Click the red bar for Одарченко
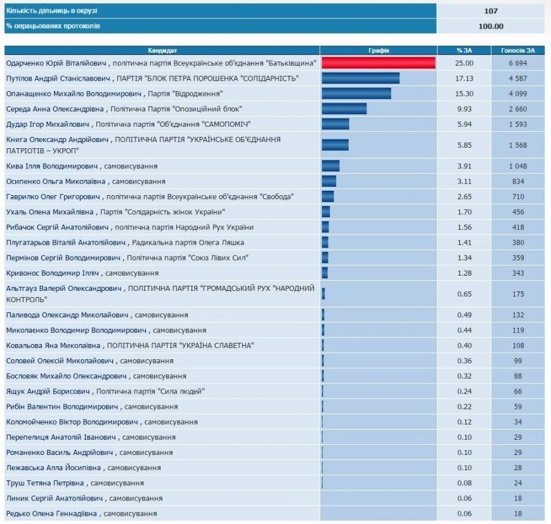The width and height of the screenshot is (551, 524). [379, 63]
